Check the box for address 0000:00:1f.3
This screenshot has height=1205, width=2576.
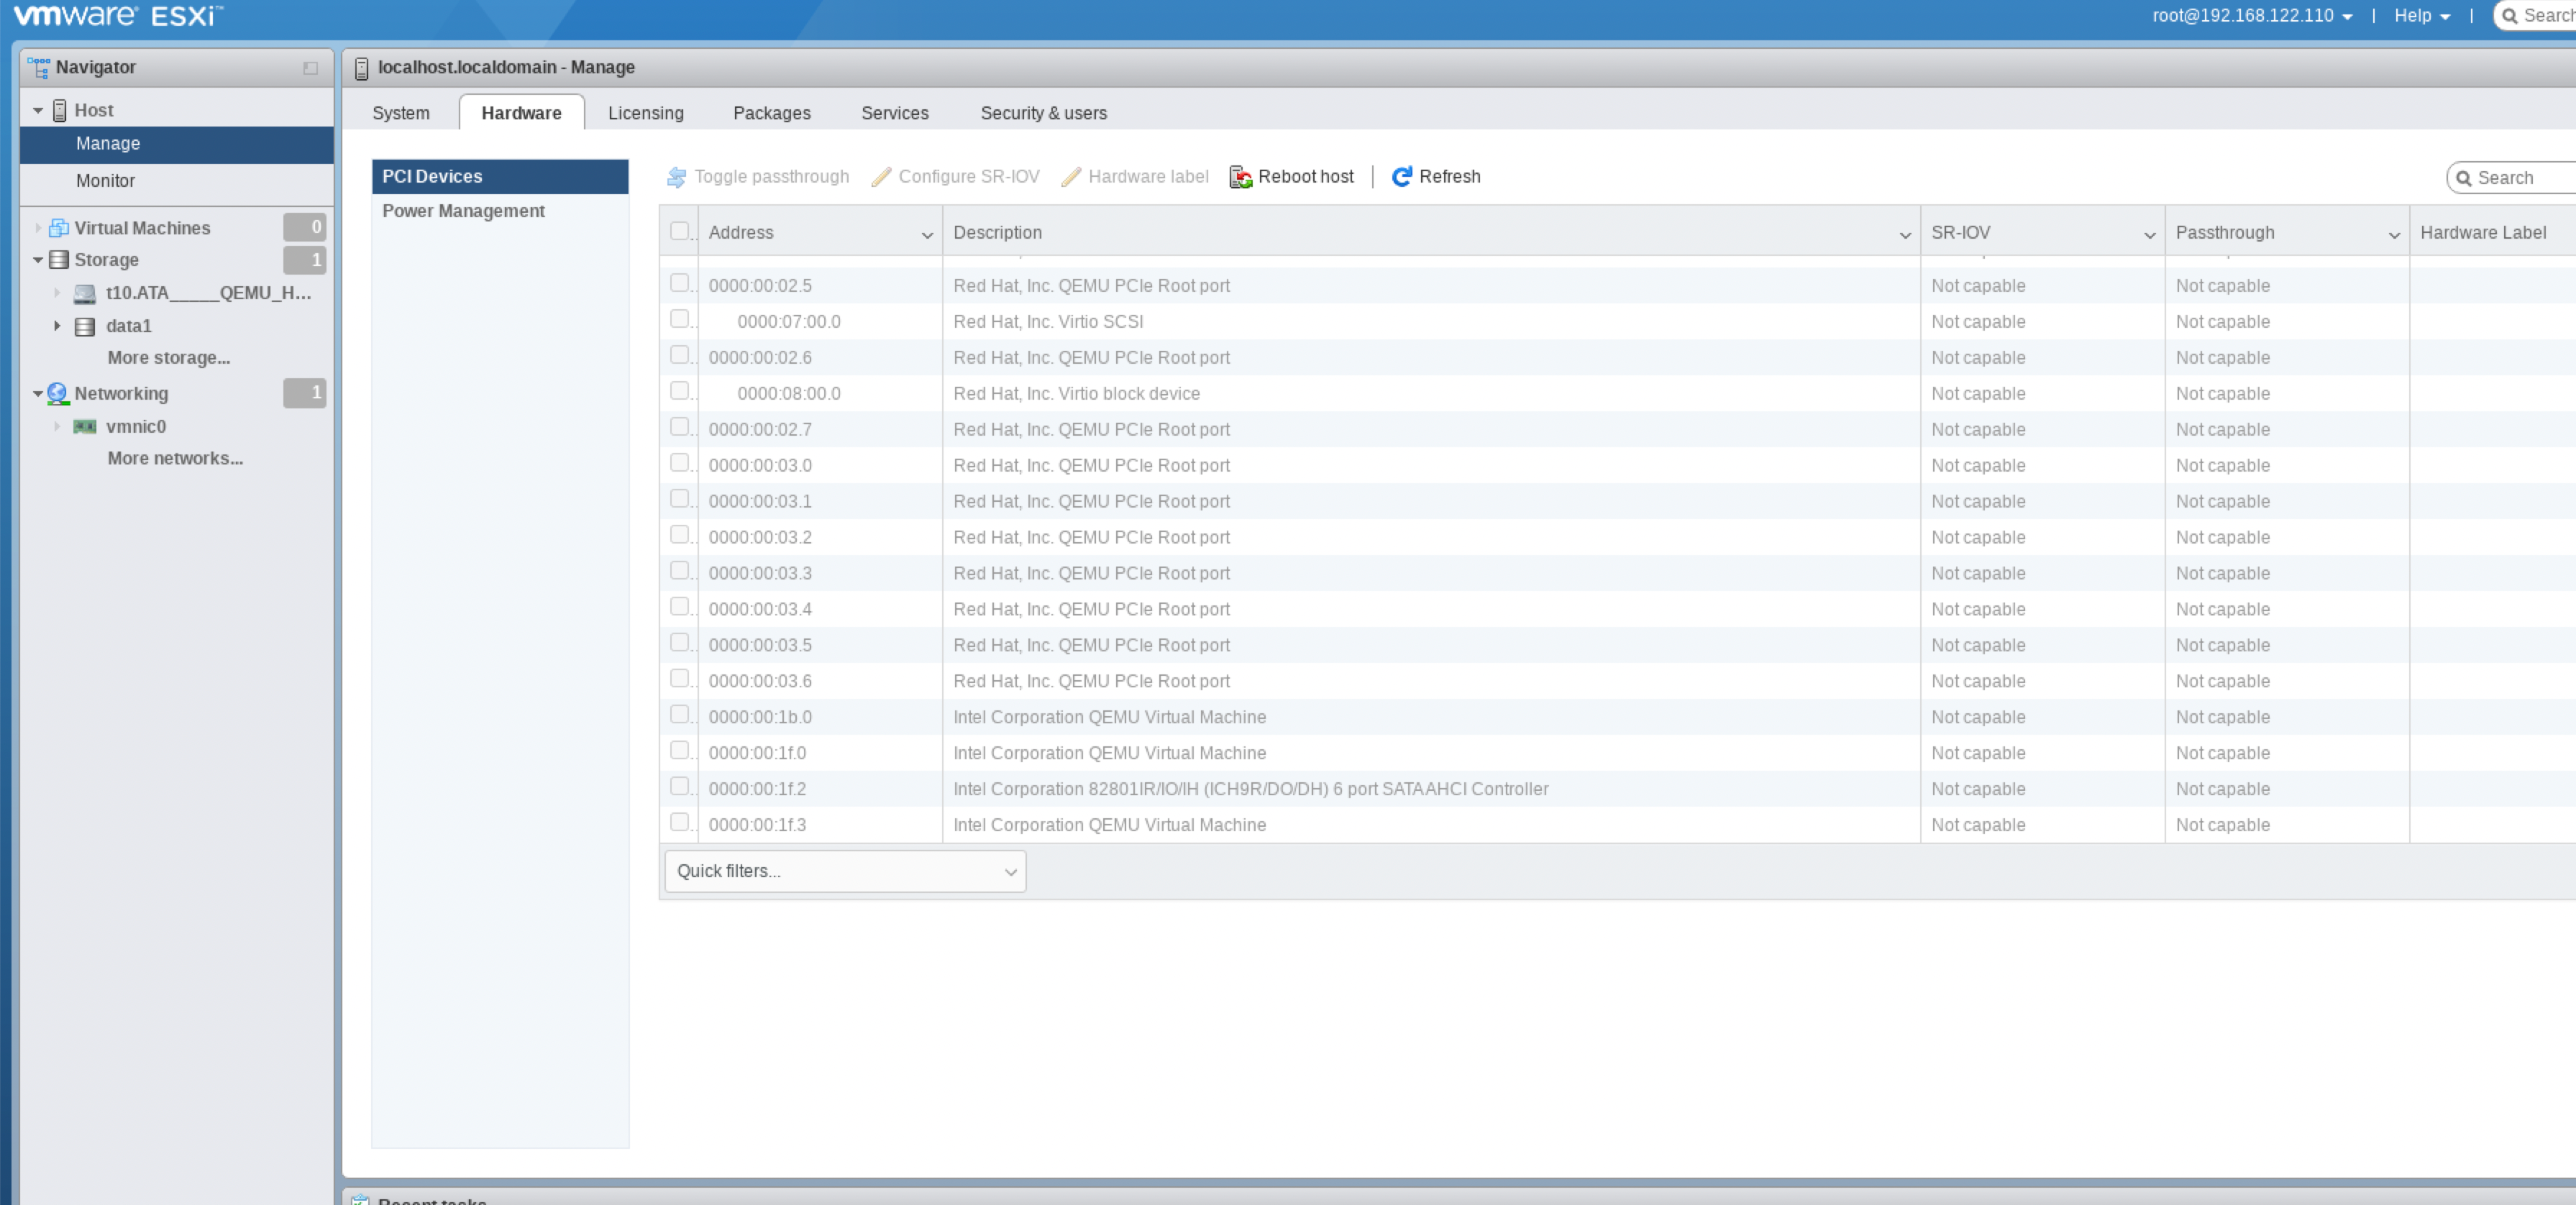[680, 823]
